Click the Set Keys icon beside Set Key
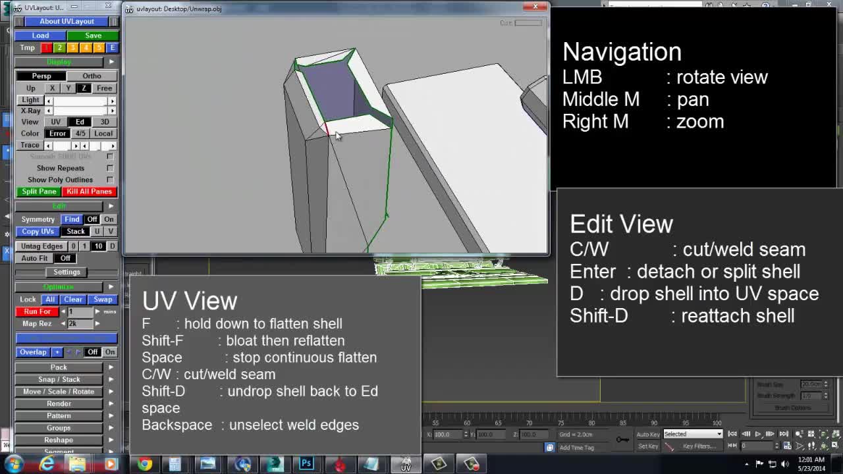This screenshot has height=474, width=843. (x=669, y=446)
